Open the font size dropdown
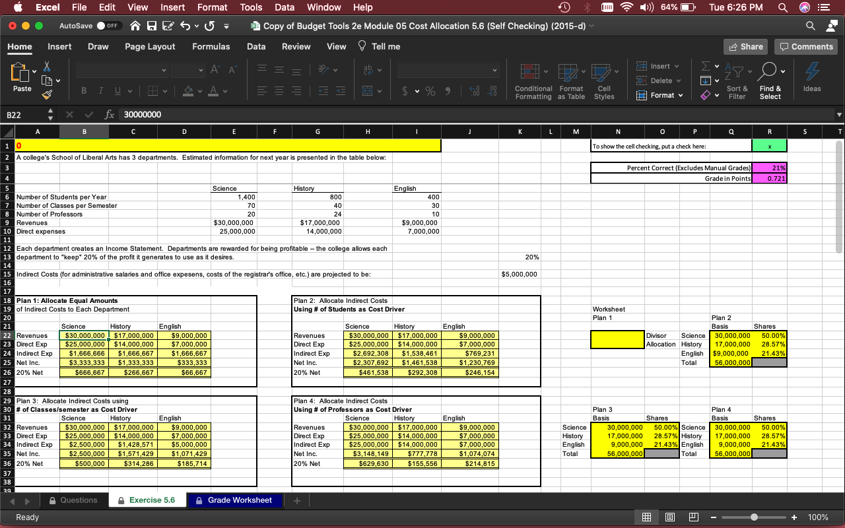Image resolution: width=845 pixels, height=528 pixels. point(202,71)
